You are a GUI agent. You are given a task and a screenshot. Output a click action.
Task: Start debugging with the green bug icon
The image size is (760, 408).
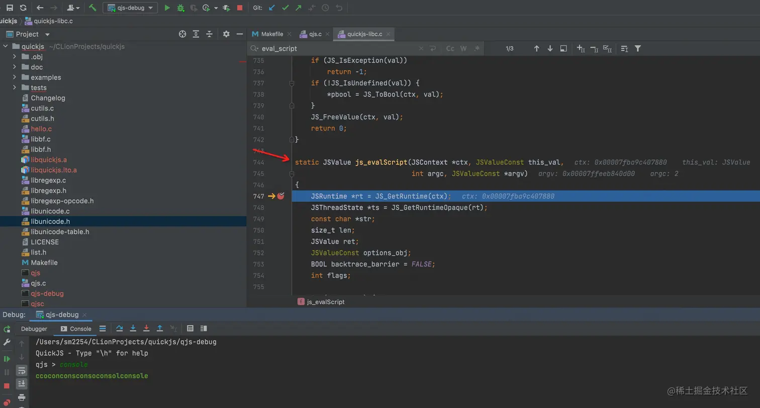[180, 8]
